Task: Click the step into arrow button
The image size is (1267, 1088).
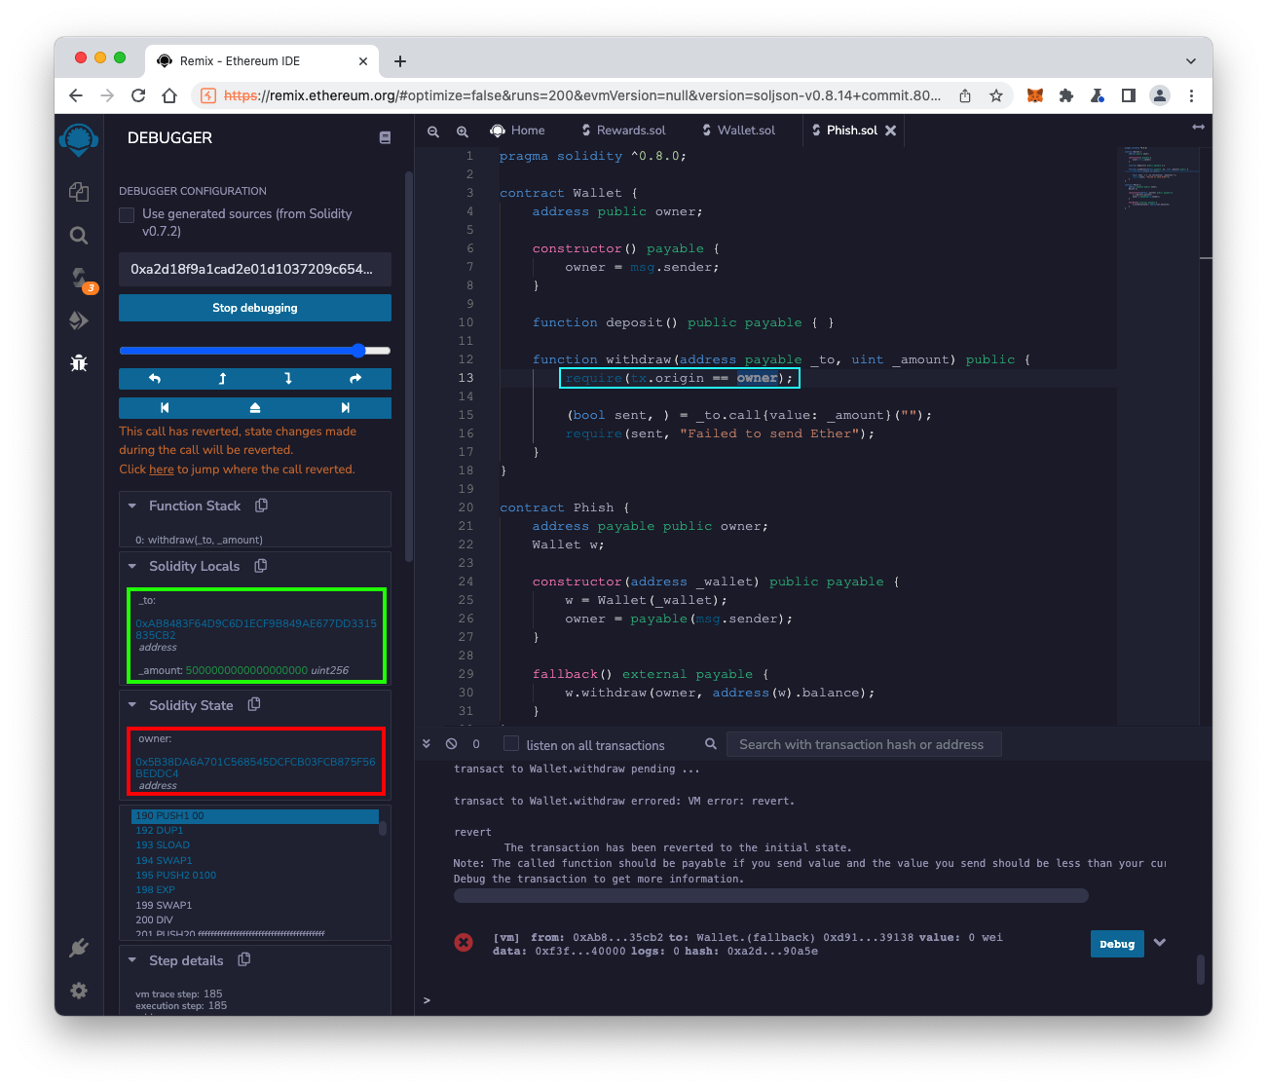Action: coord(288,379)
